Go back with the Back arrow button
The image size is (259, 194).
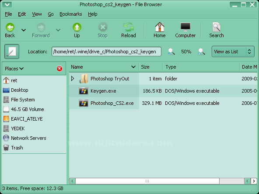tap(10, 30)
